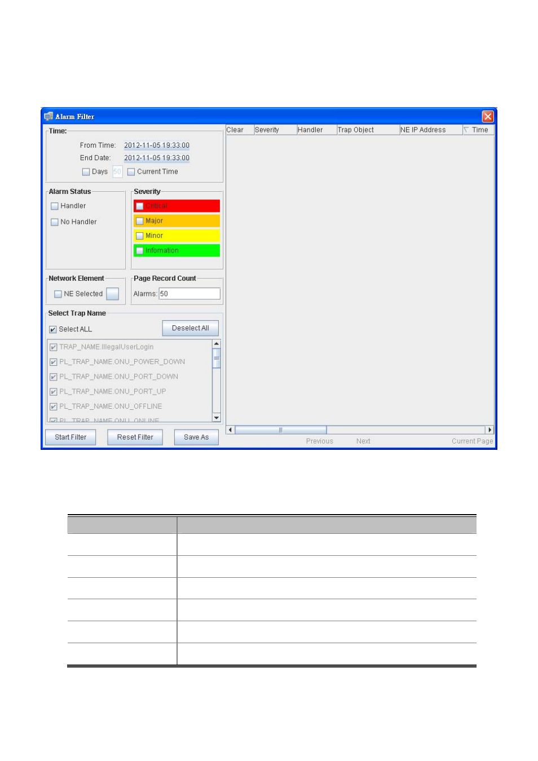Viewport: 538px width, 761px height.
Task: Select the yellow Minor severity swatch
Action: (x=177, y=236)
